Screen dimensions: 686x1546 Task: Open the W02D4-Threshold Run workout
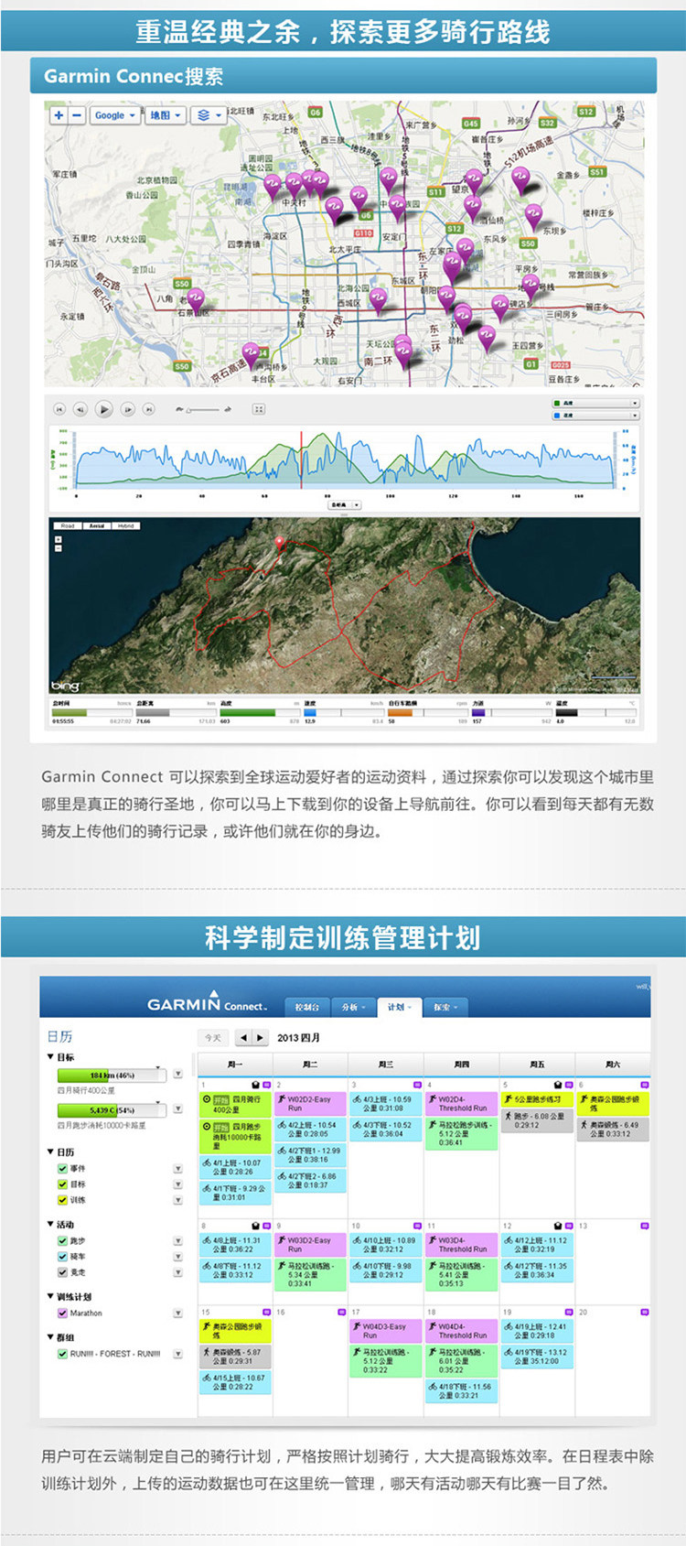coord(462,1104)
